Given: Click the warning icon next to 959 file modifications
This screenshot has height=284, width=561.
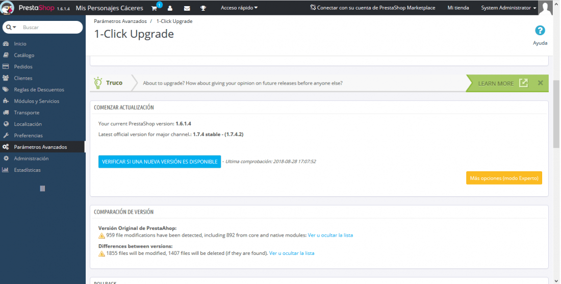Looking at the screenshot, I should tap(101, 236).
